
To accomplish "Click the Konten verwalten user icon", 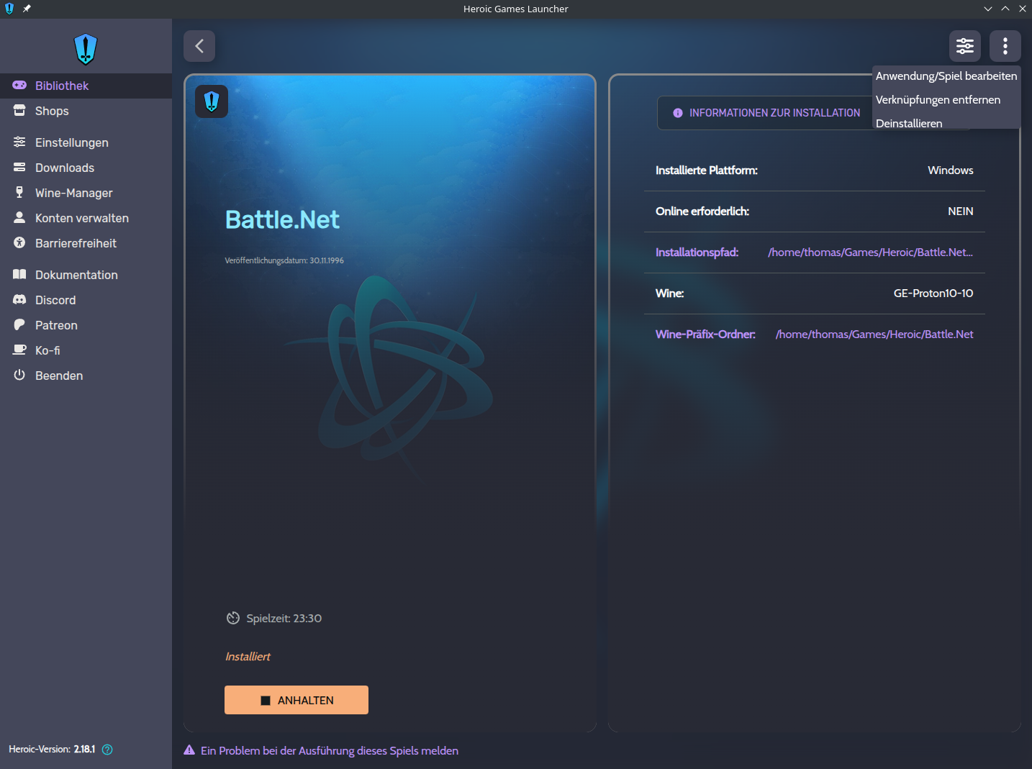I will tap(19, 217).
